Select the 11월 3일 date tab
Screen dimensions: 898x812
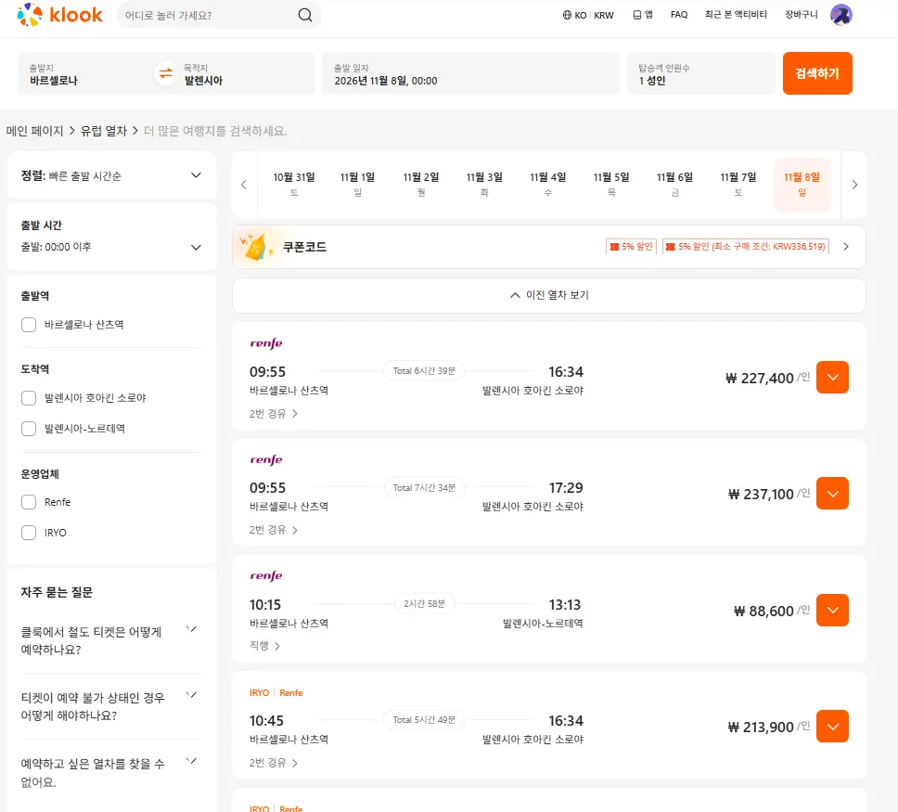tap(484, 185)
